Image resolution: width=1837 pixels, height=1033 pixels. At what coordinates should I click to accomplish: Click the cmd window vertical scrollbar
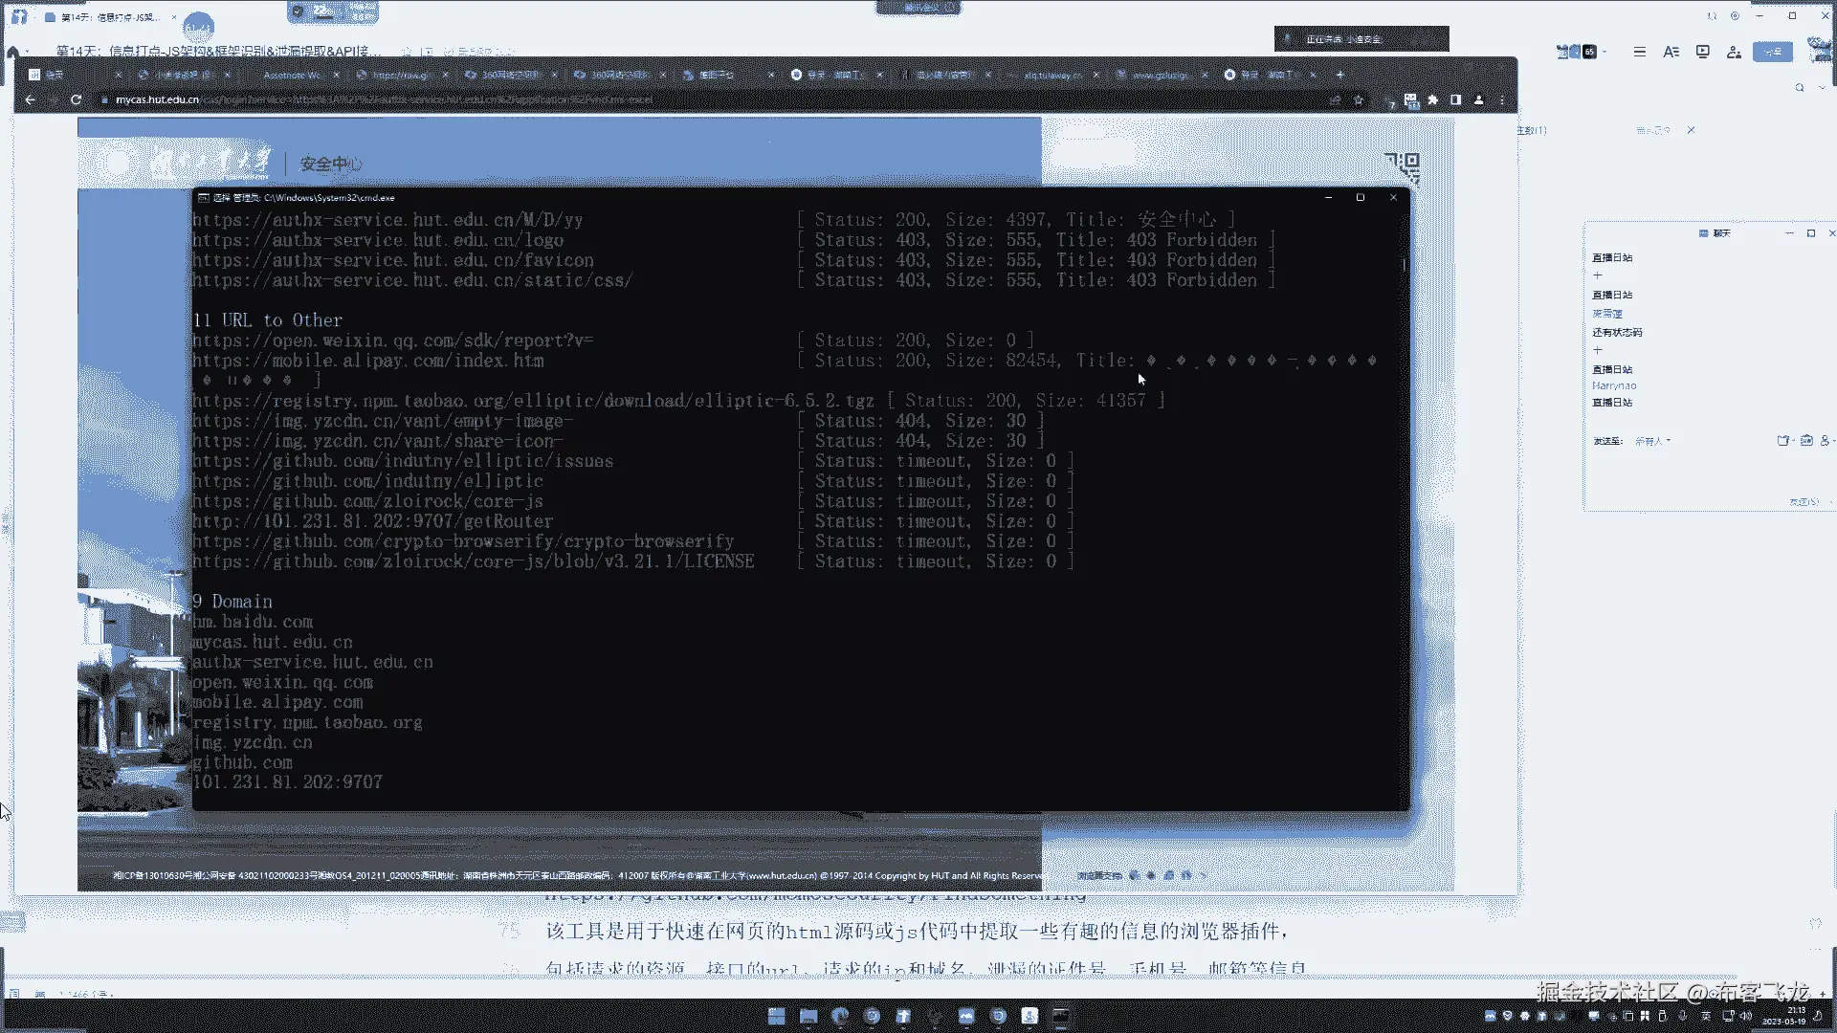point(1405,265)
